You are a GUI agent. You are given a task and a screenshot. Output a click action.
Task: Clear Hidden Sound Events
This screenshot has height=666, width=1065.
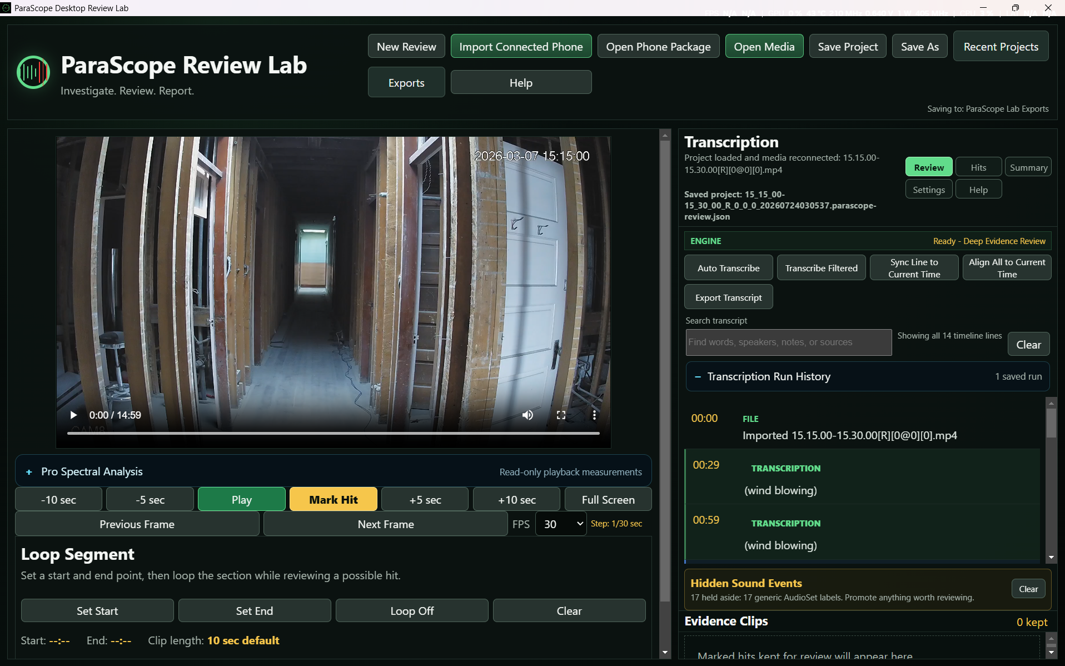1028,589
